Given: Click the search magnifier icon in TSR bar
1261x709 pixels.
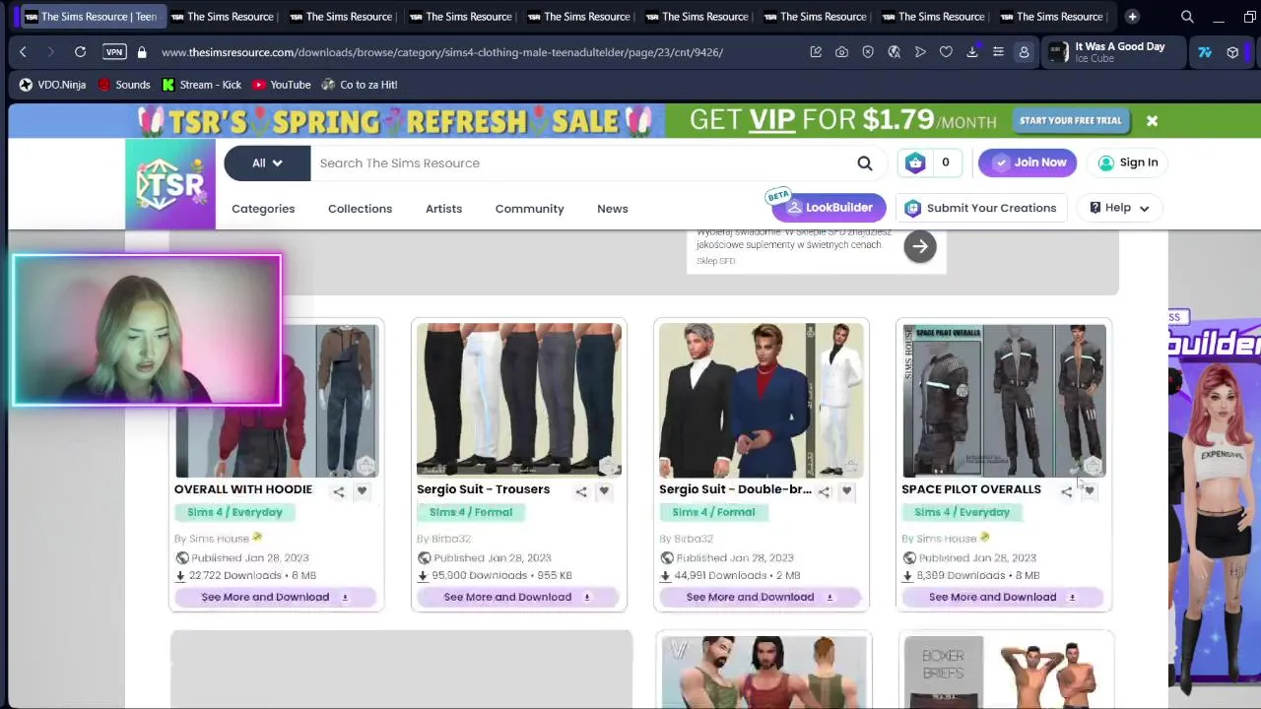Looking at the screenshot, I should pyautogui.click(x=864, y=163).
